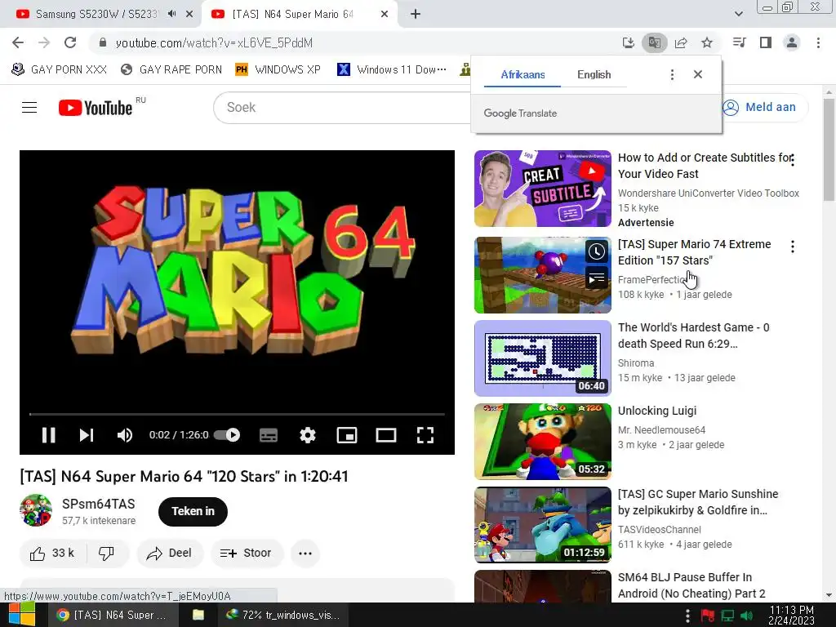Skip to next video in player
This screenshot has height=627, width=836.
pyautogui.click(x=87, y=435)
